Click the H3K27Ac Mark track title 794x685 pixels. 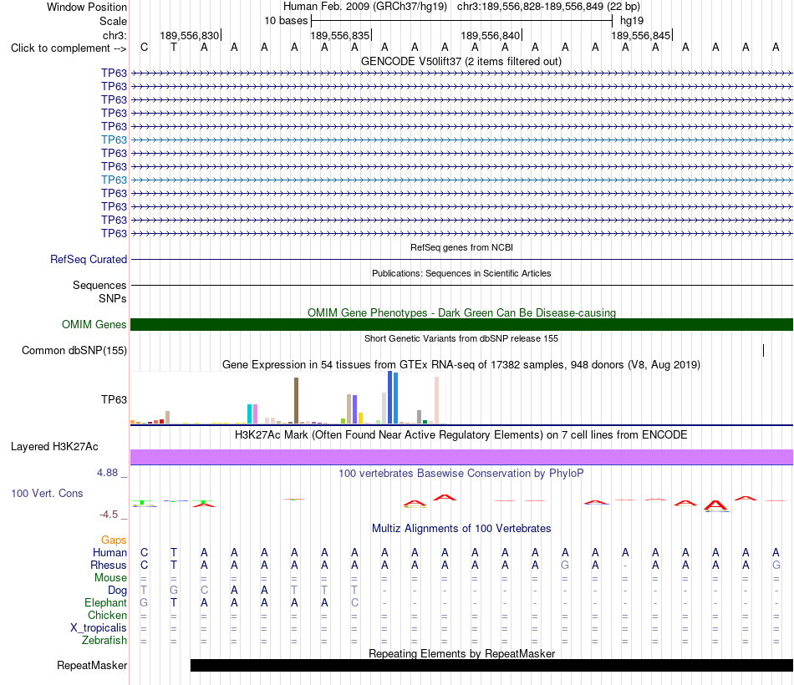tap(461, 435)
